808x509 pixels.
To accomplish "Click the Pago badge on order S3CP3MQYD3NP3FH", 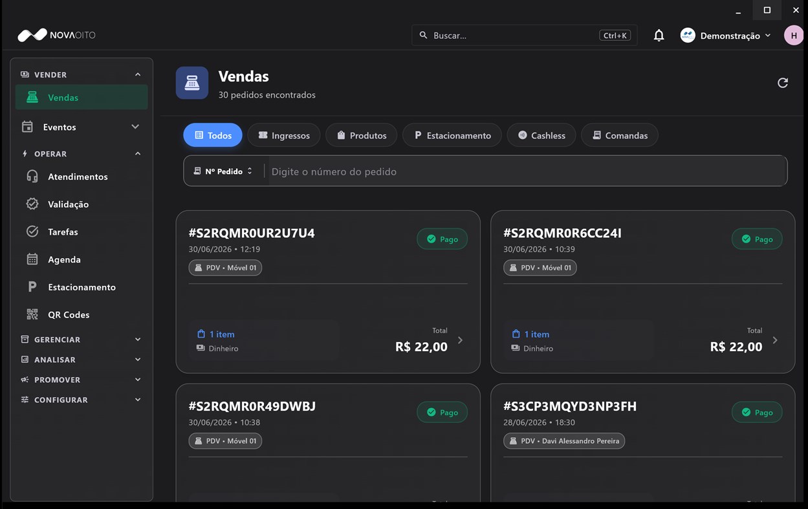I will click(x=757, y=412).
